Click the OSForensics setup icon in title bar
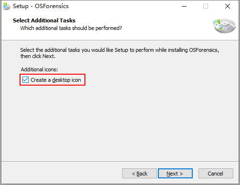This screenshot has width=240, height=185. 7,7
